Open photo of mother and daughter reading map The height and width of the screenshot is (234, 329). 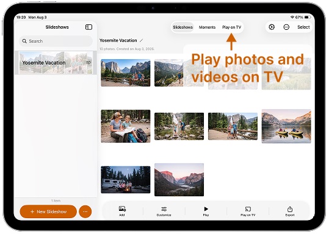click(x=126, y=126)
